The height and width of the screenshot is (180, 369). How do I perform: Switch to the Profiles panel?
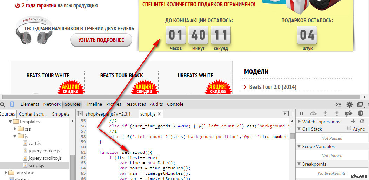coord(114,104)
